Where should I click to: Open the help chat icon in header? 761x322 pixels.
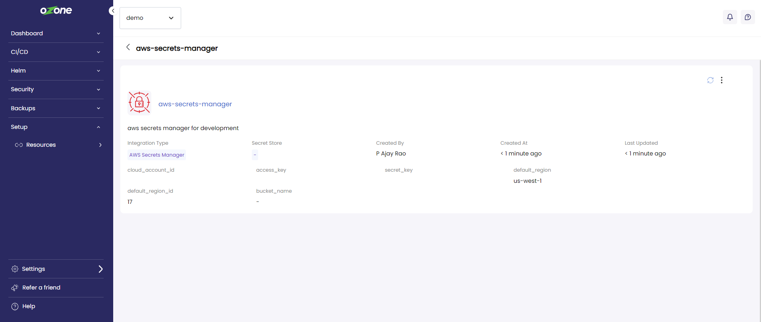click(x=747, y=17)
